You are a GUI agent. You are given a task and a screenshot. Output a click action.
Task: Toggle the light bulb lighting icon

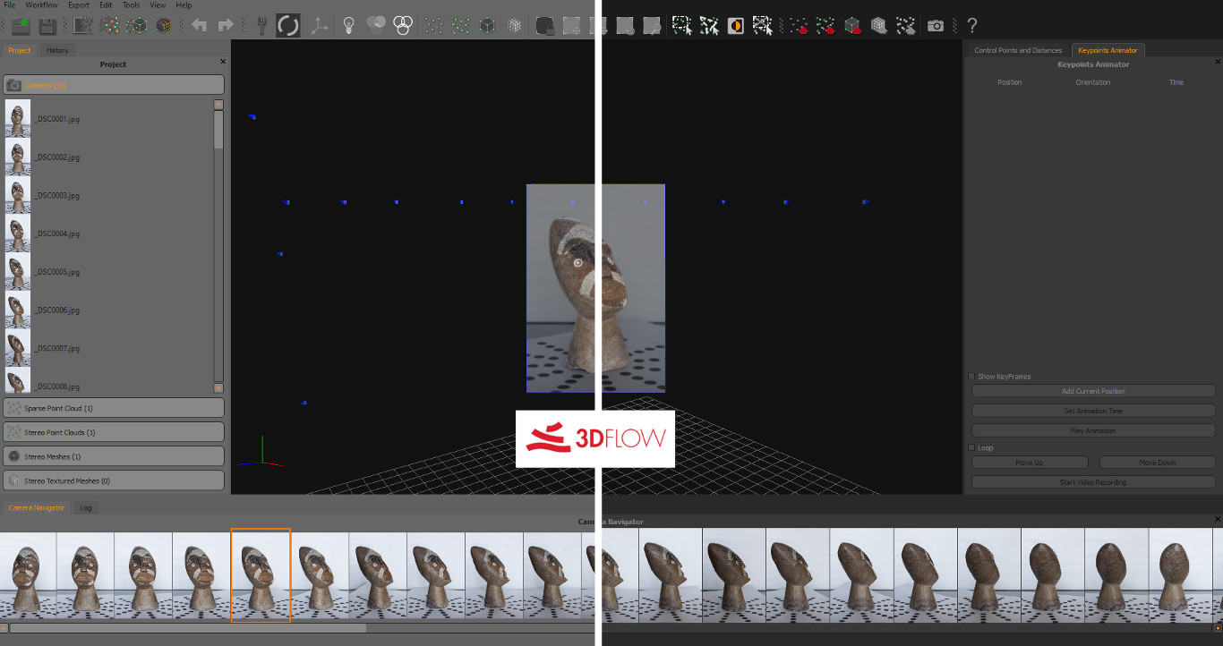349,26
